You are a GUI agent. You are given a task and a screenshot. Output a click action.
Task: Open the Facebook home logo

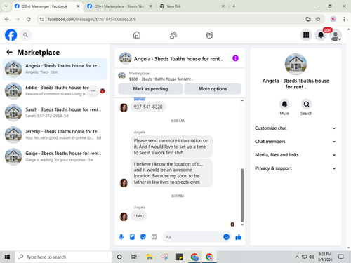[11, 35]
